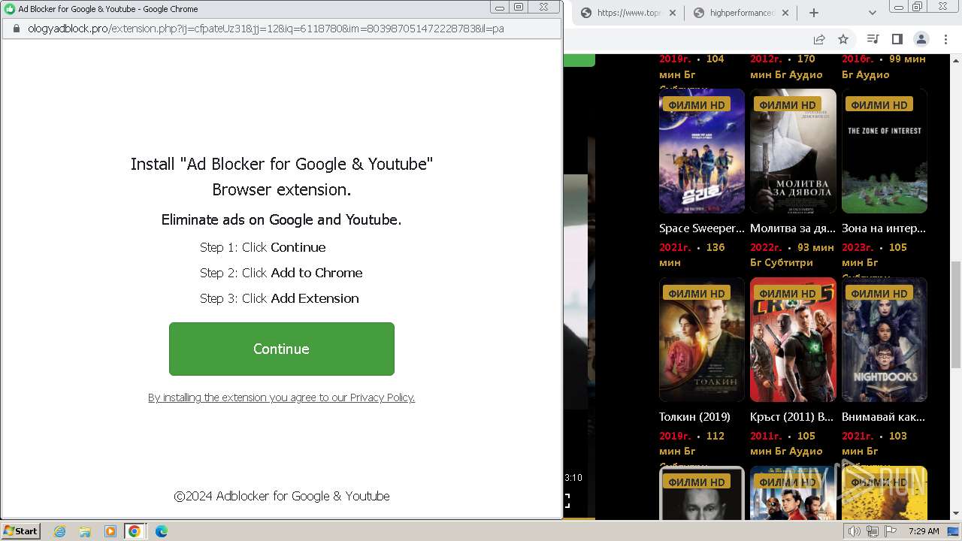Click ФИЛМИ HD badge on Space Sweepers poster
This screenshot has width=962, height=541.
point(696,104)
